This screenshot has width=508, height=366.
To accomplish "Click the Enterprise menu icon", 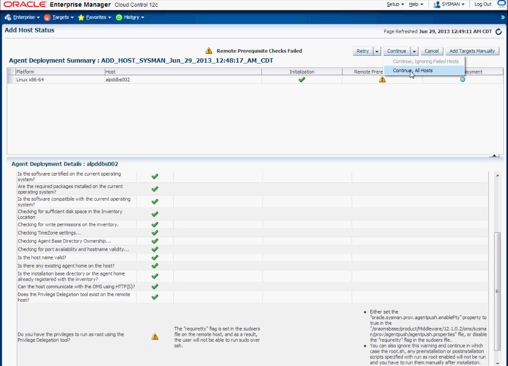I will [x=8, y=17].
